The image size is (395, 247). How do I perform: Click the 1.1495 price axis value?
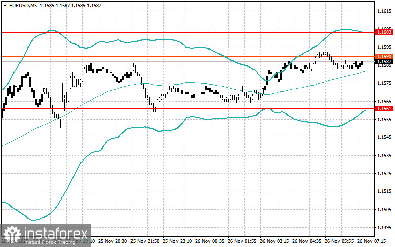pyautogui.click(x=384, y=228)
